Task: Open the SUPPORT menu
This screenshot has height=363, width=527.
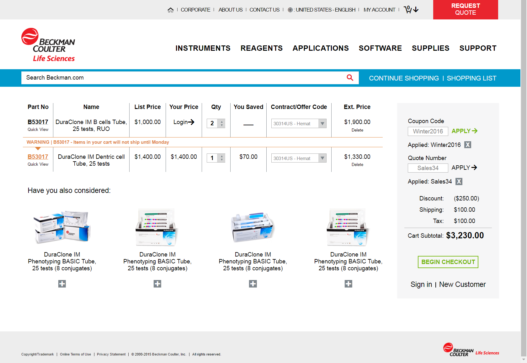Action: tap(478, 48)
